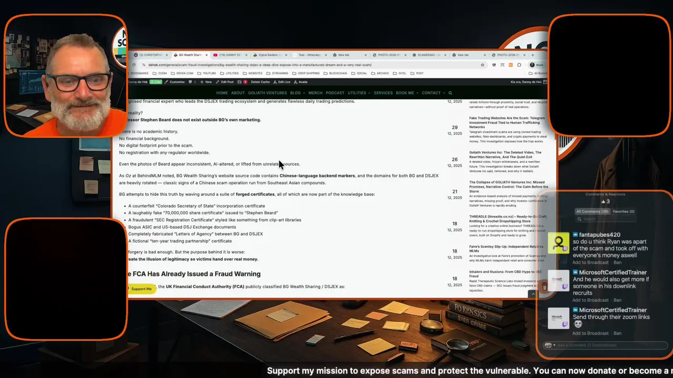
Task: Click the Live status badge in admin bar
Action: 156,82
